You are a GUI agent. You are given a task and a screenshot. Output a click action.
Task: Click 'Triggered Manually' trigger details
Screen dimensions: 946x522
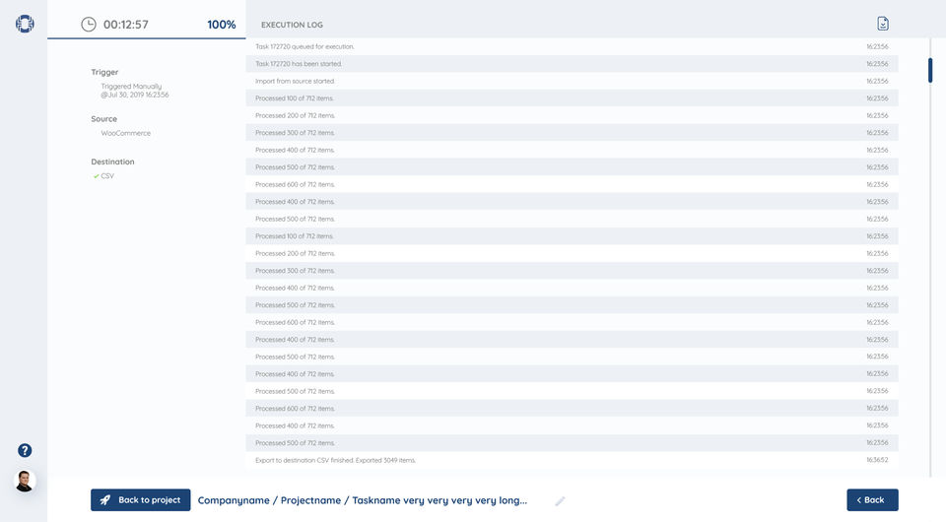[x=135, y=91]
